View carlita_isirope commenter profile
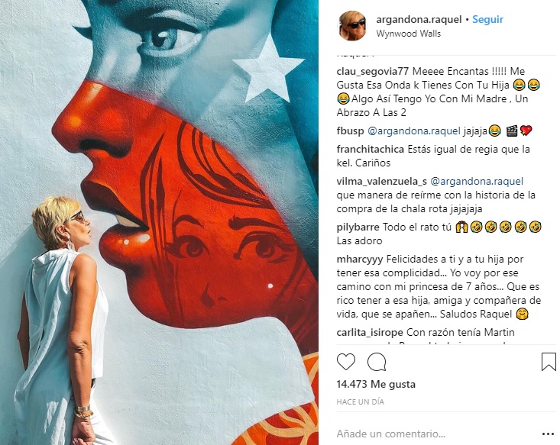560x445 pixels. [x=370, y=333]
